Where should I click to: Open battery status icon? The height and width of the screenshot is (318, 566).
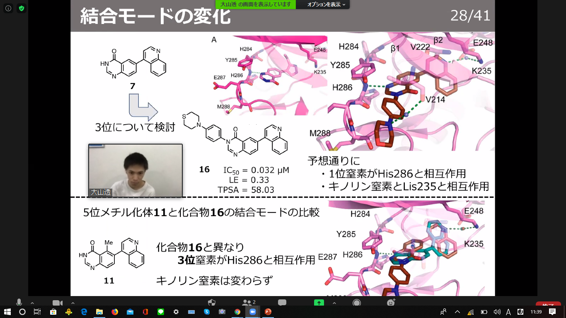[x=484, y=312]
